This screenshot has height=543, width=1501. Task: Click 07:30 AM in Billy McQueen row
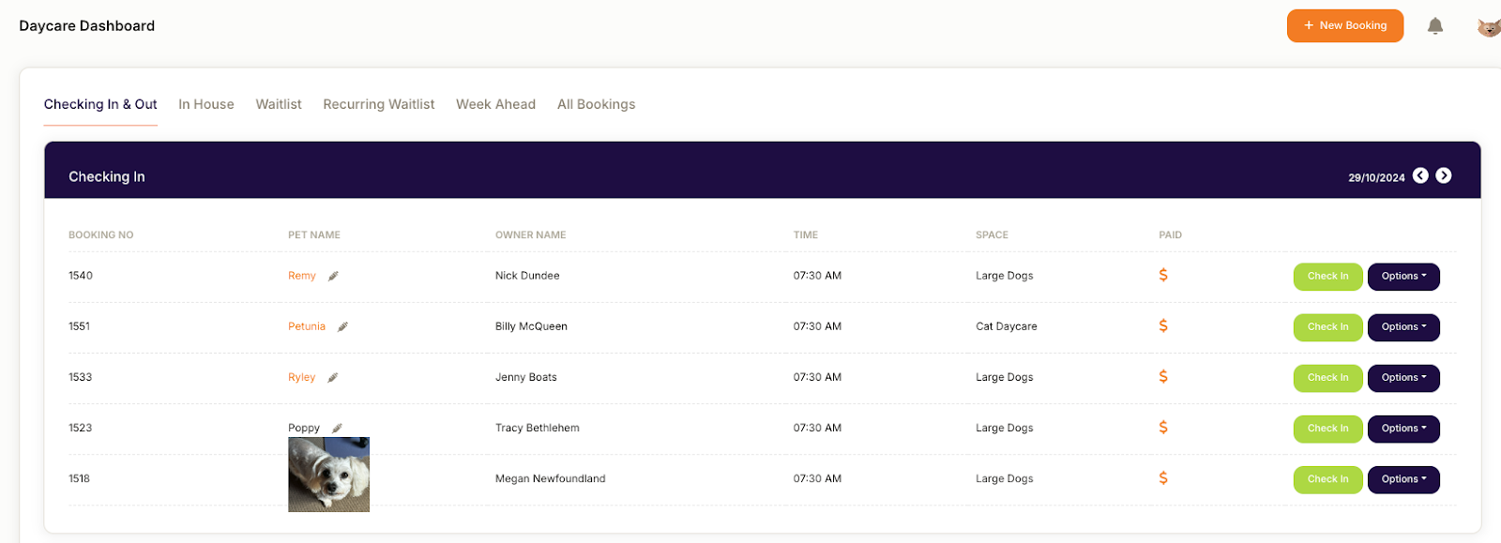click(x=817, y=326)
